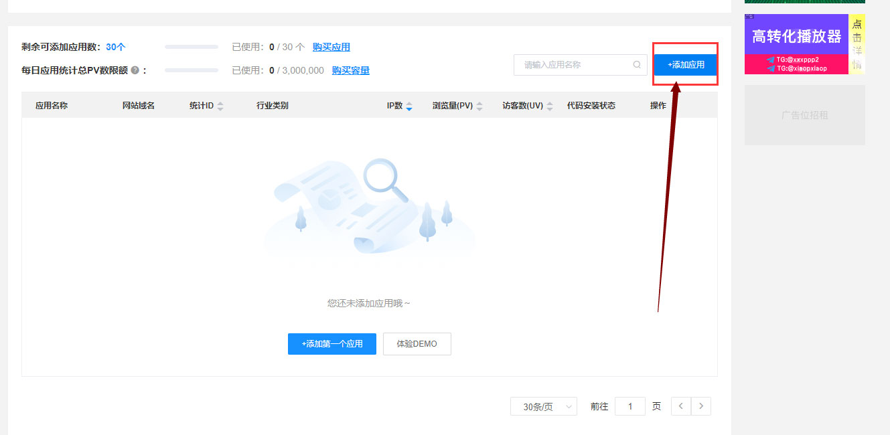Sort the table by 浏览量(PV) arrows
Viewport: 890px width, 435px height.
[479, 106]
